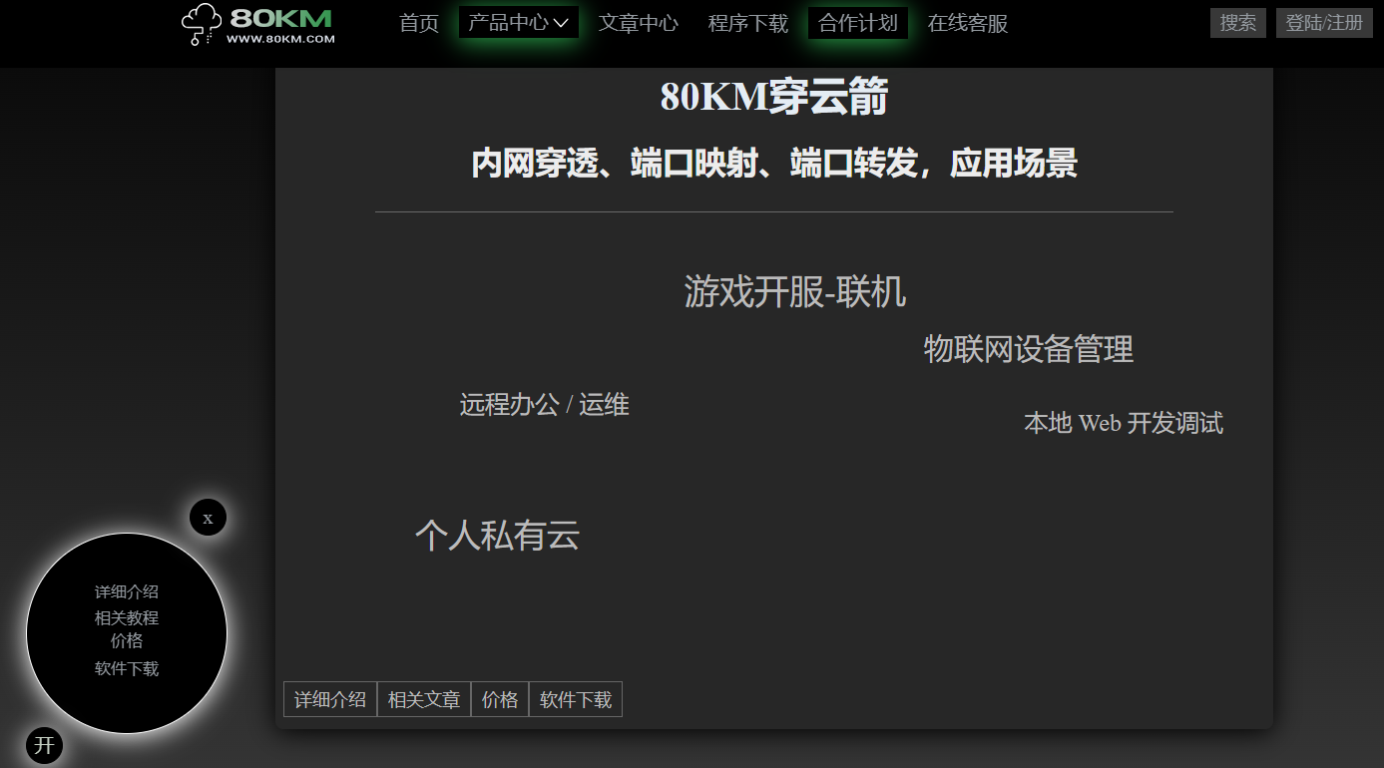Open 相关教程 in the circular menu
Screen dimensions: 1384x768
point(127,618)
